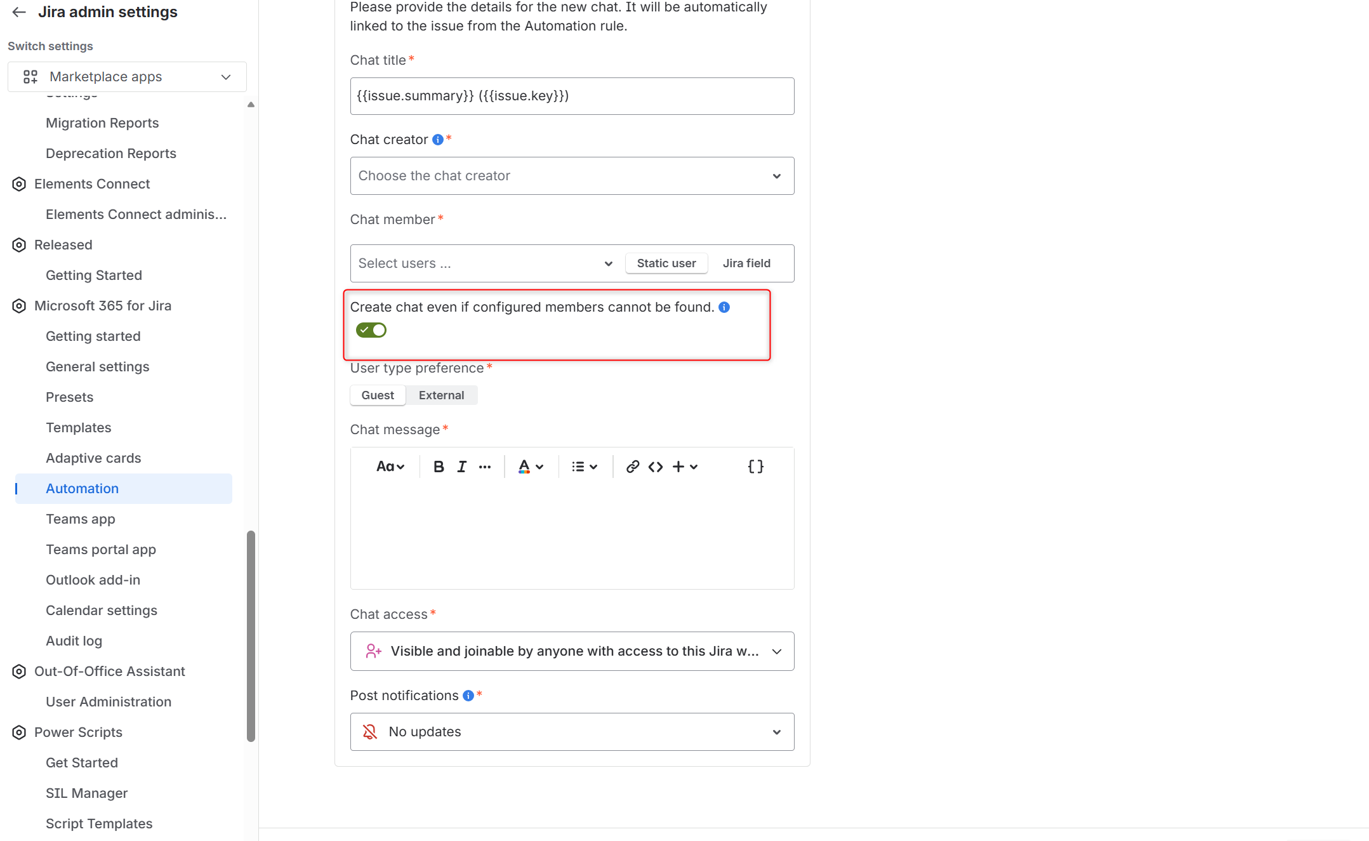Screen dimensions: 1369x841
Task: Click the Italic formatting icon
Action: pos(461,467)
